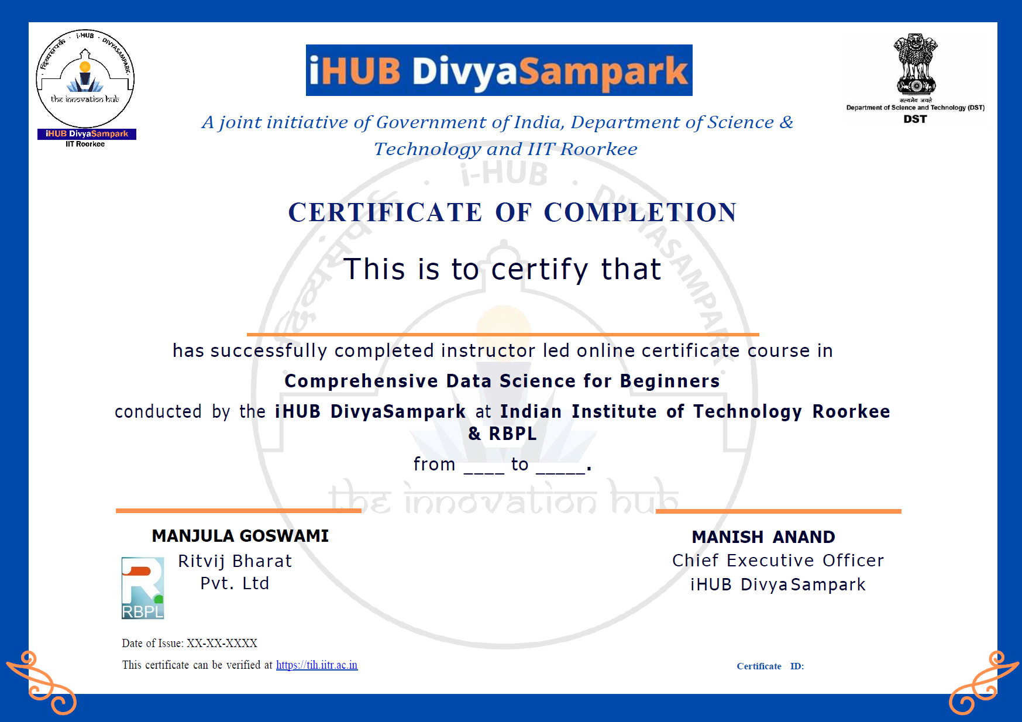Open the https://tih.iitr.ac.in verification link
The height and width of the screenshot is (722, 1022).
point(316,665)
